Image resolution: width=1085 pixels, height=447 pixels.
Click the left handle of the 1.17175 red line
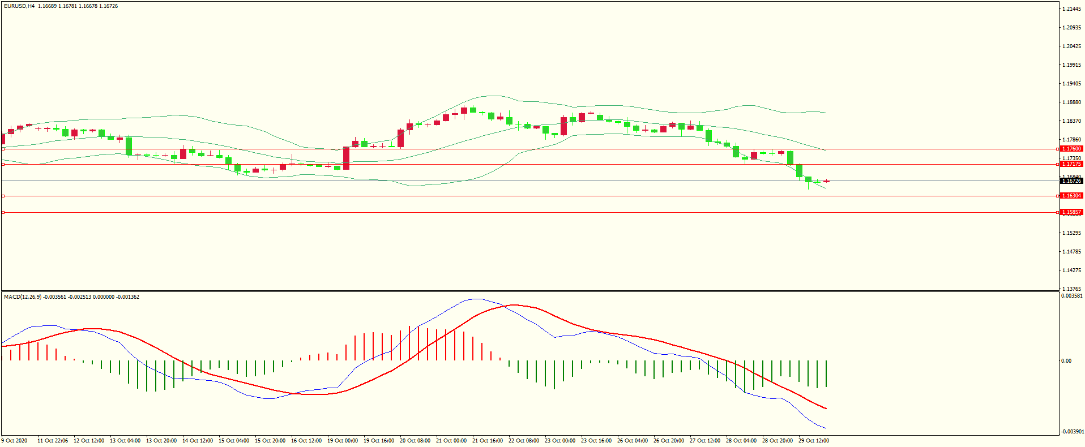(3, 164)
